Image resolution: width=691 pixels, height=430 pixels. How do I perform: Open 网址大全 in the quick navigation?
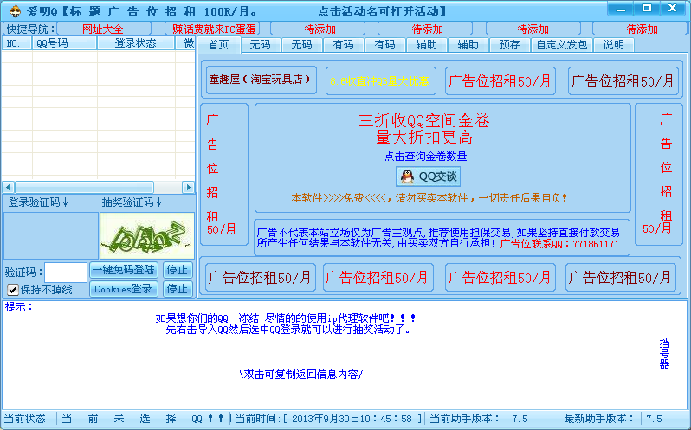click(x=103, y=29)
